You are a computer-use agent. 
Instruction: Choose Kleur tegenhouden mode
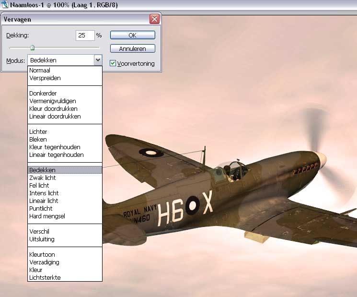(65, 147)
